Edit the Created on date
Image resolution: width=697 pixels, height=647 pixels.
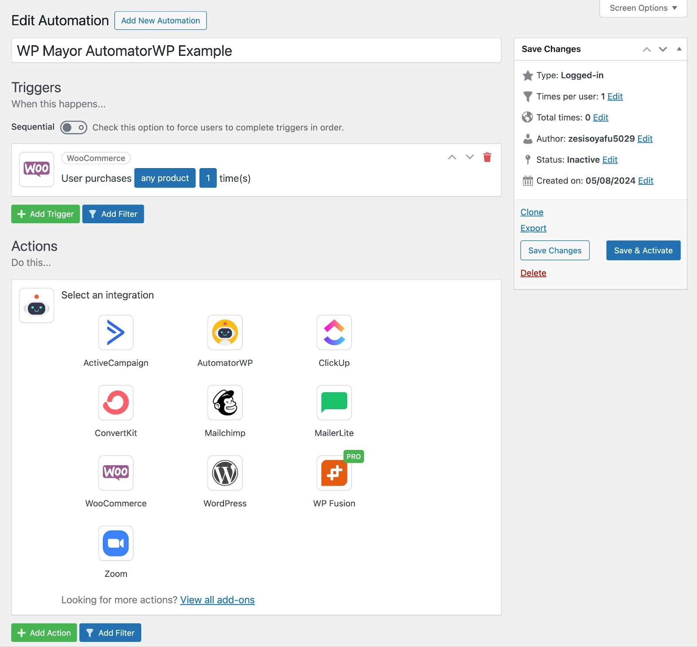coord(646,180)
